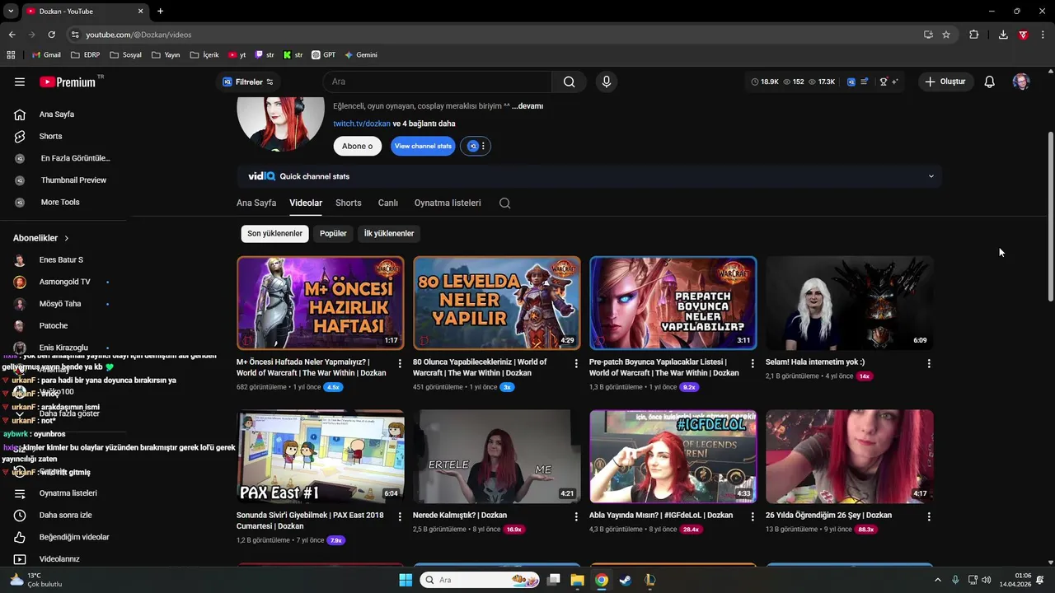
Task: Click the Abone ol subscribe button
Action: [x=358, y=146]
